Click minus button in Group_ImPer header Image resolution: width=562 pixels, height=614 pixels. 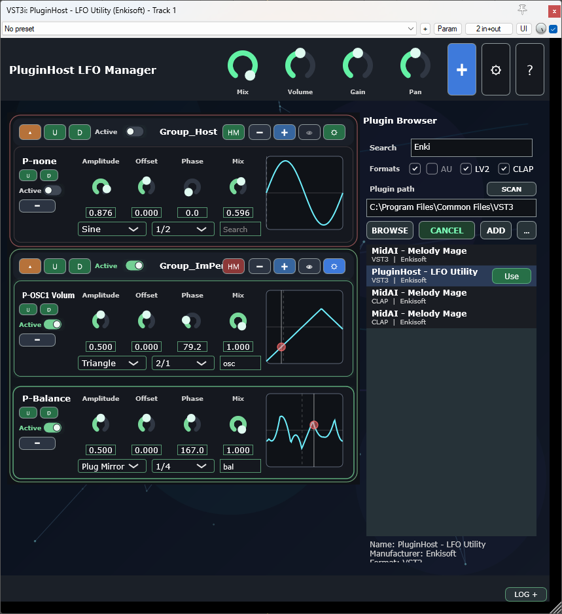point(260,266)
